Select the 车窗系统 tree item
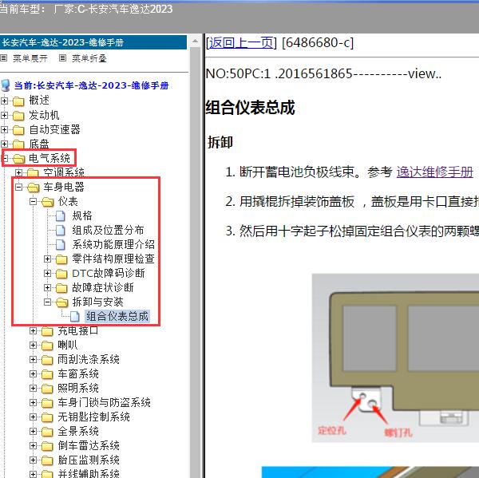479x478 pixels. coord(78,373)
